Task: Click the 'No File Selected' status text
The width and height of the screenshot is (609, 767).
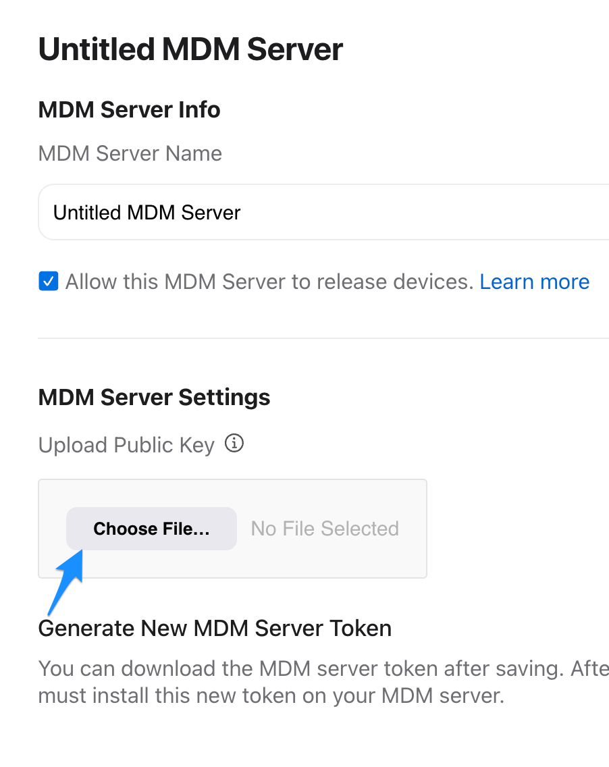Action: (x=325, y=528)
